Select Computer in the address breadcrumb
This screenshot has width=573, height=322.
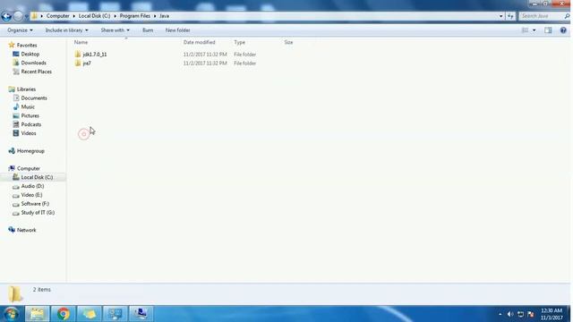click(57, 16)
